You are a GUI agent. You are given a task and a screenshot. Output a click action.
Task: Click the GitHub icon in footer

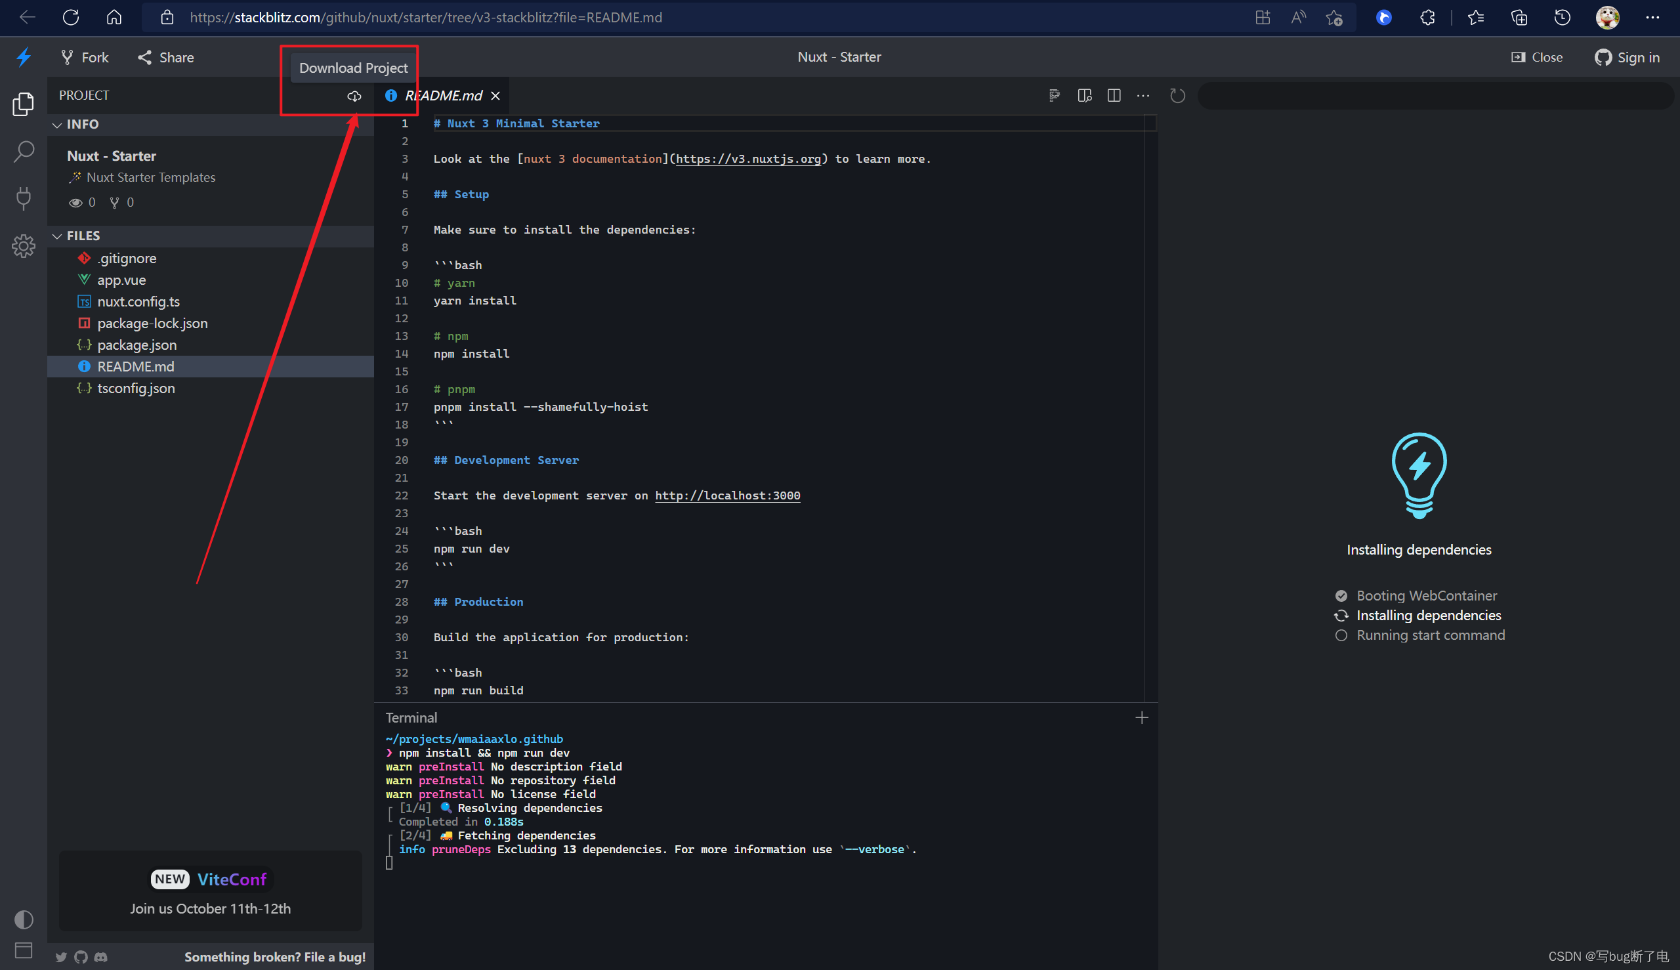tap(81, 958)
